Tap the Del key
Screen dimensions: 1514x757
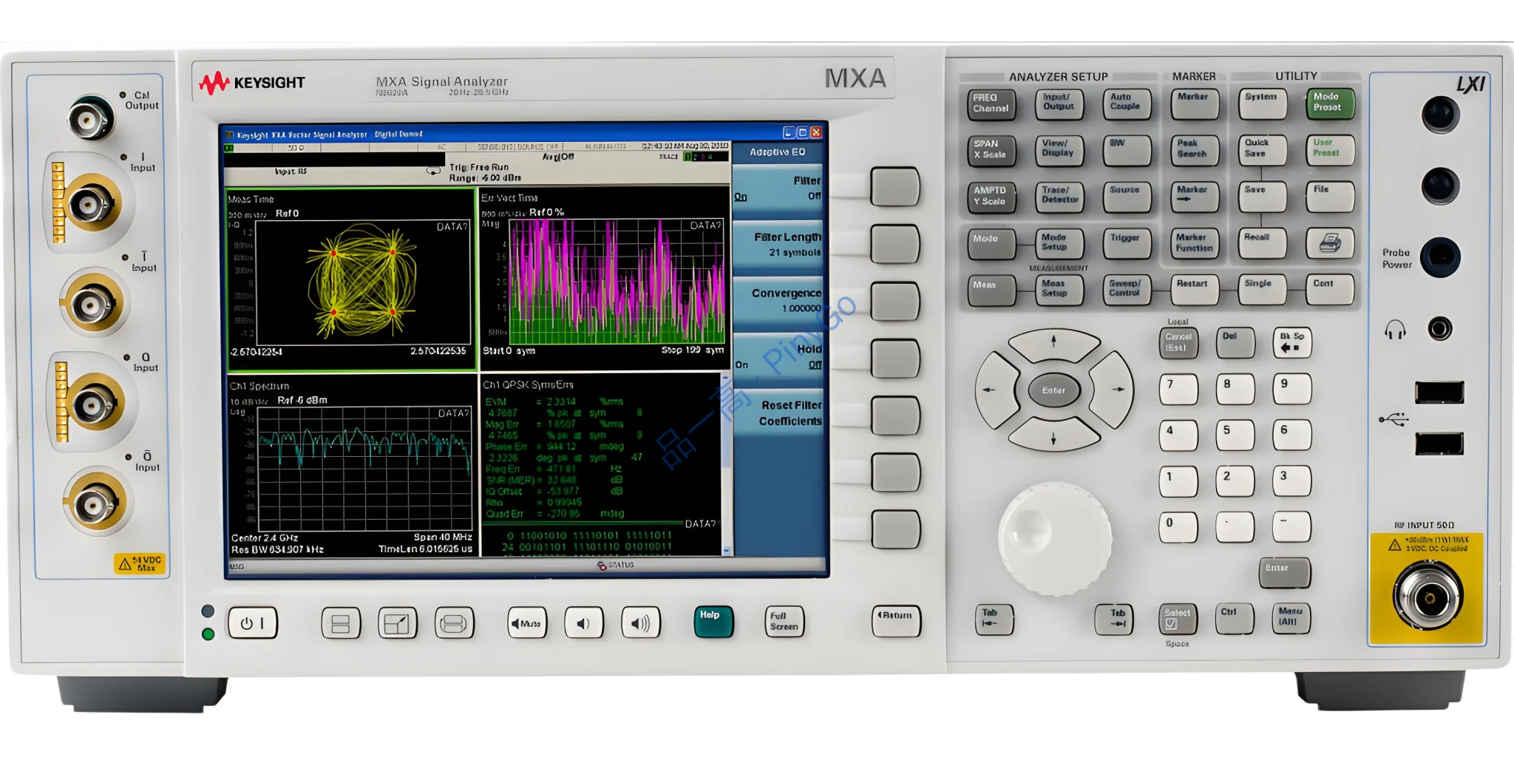coord(1235,342)
